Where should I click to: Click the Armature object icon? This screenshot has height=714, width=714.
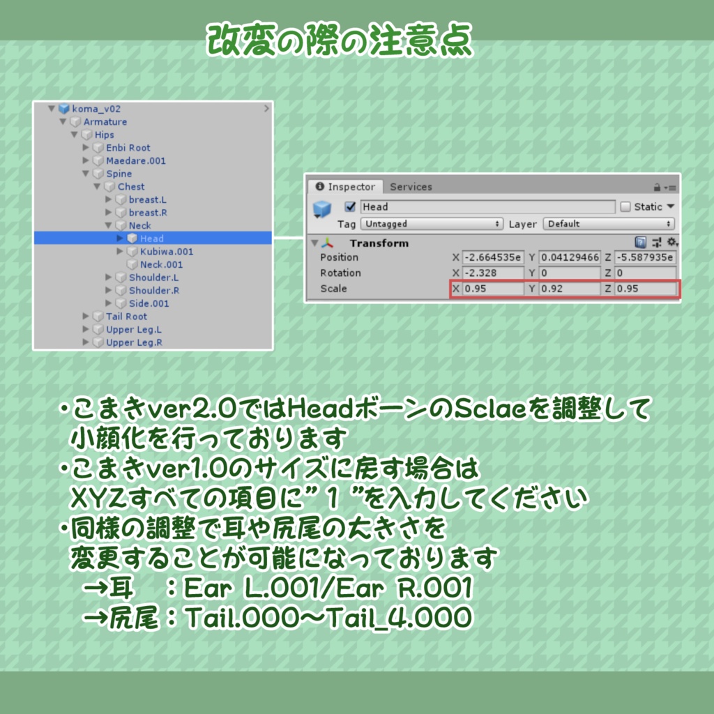(x=75, y=121)
